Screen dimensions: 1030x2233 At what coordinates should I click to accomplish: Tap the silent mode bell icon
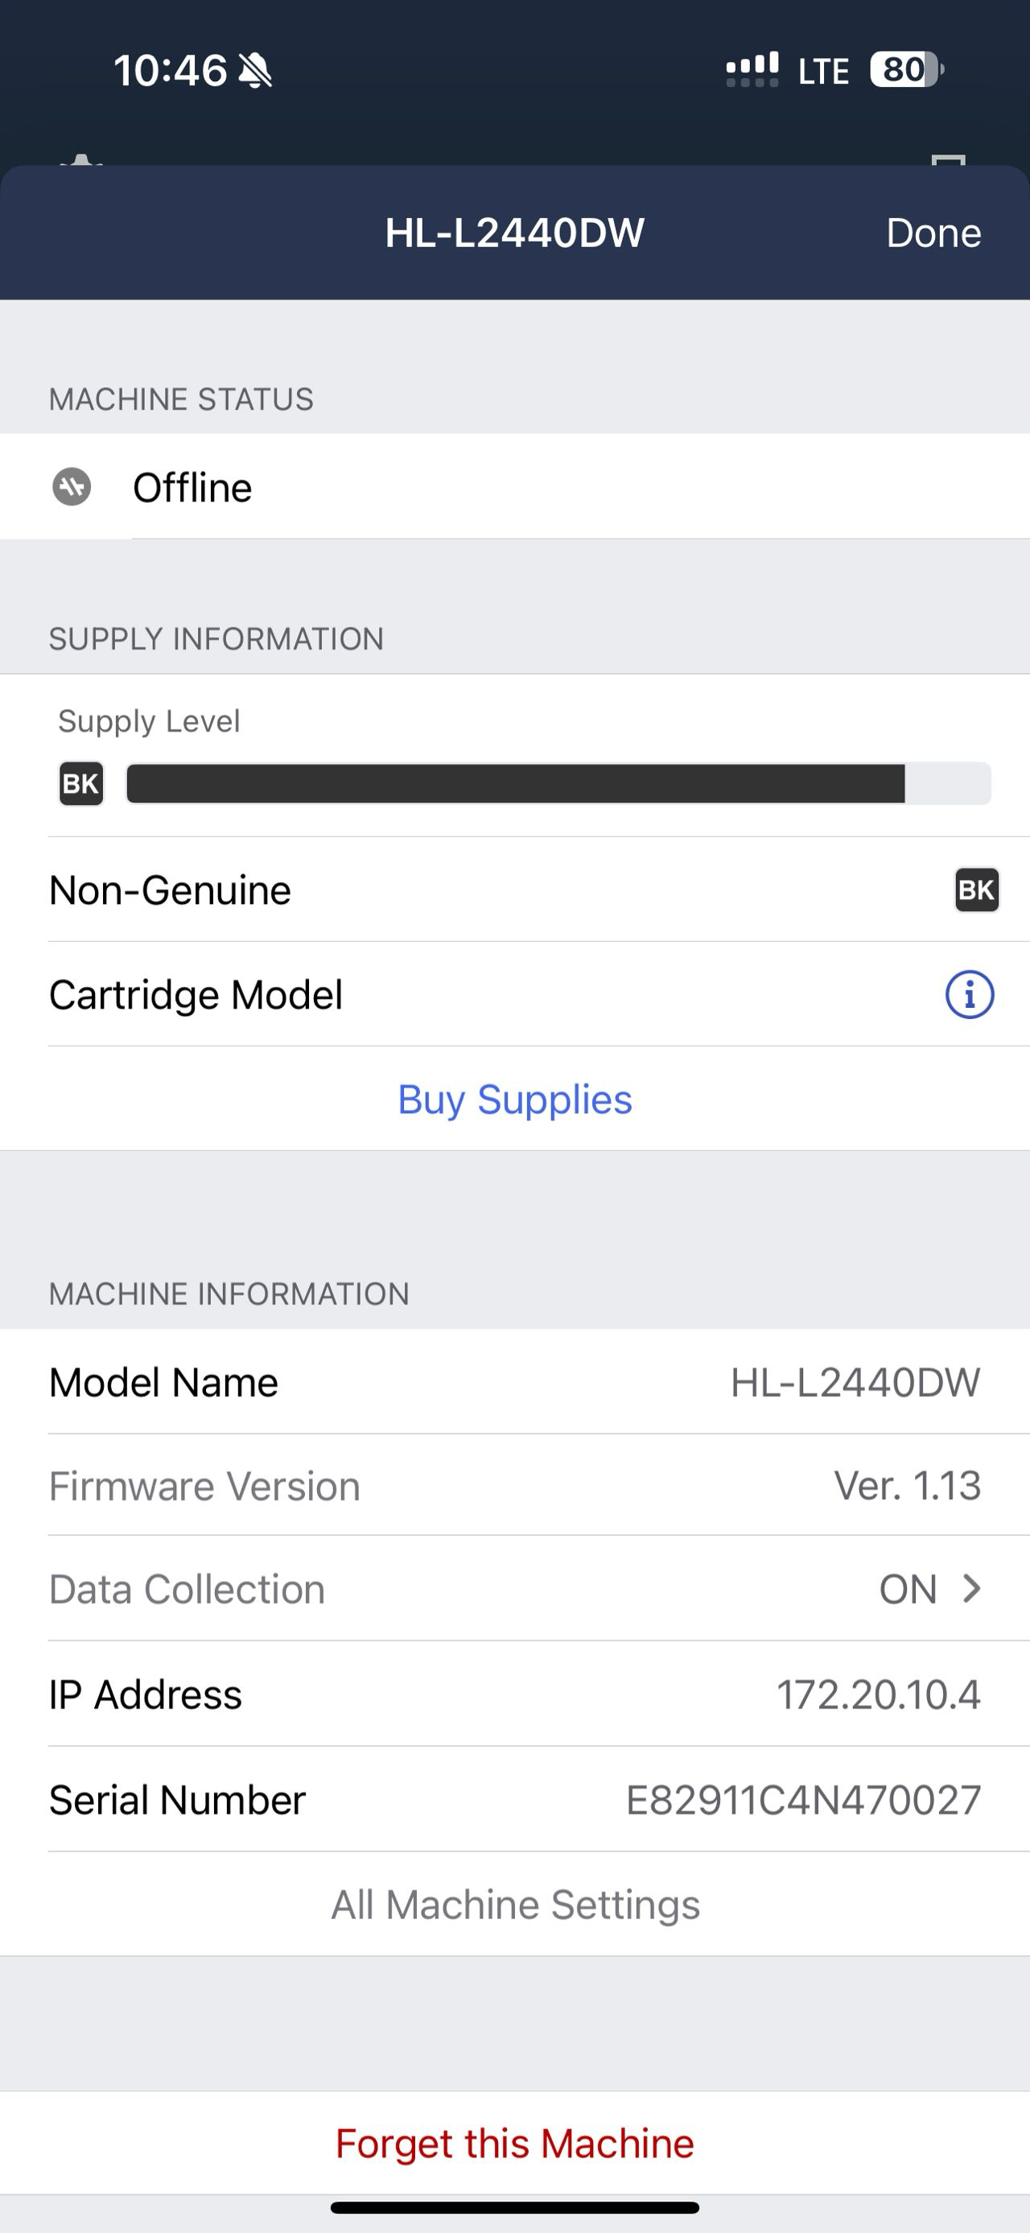(x=256, y=70)
